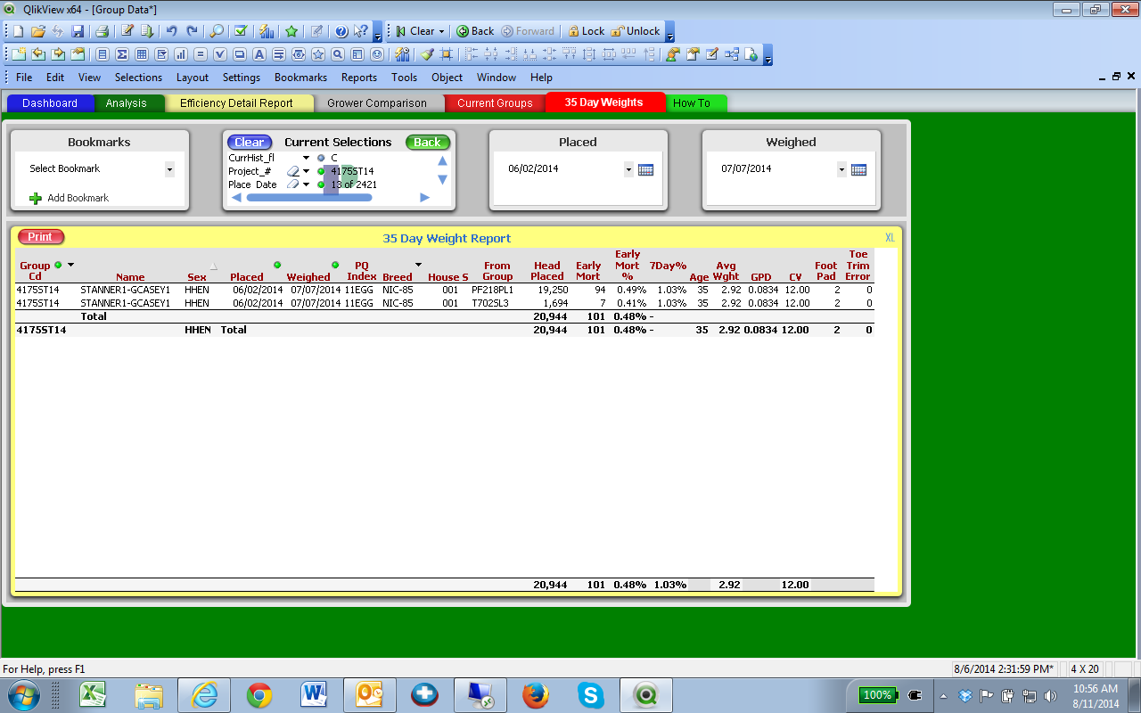Click green Back button in Current Selections
Image resolution: width=1141 pixels, height=713 pixels.
point(427,143)
